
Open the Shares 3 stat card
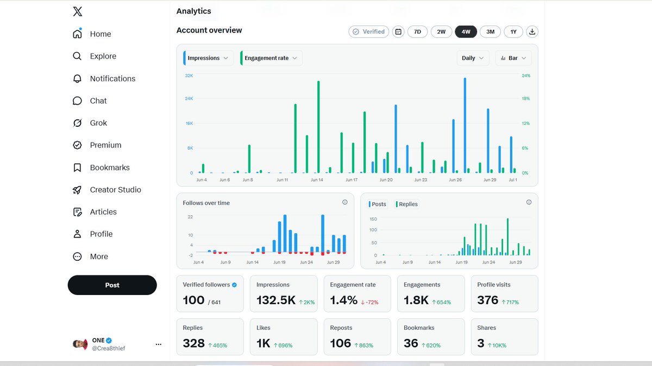click(x=504, y=337)
